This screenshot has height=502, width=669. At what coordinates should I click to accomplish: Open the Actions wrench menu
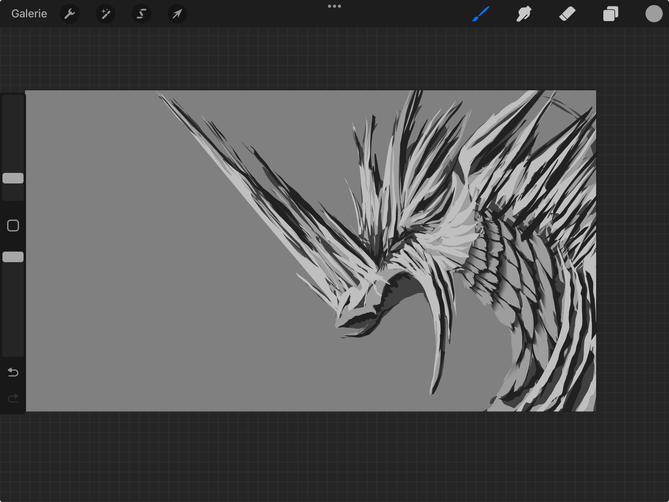[x=70, y=14]
